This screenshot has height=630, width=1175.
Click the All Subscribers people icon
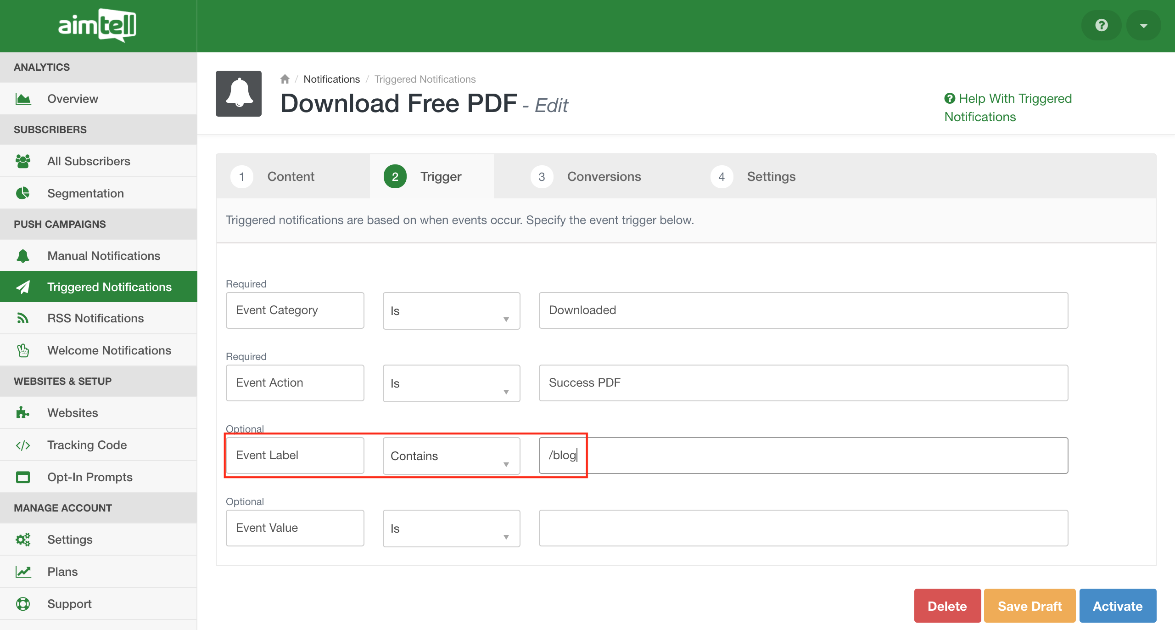pyautogui.click(x=23, y=161)
